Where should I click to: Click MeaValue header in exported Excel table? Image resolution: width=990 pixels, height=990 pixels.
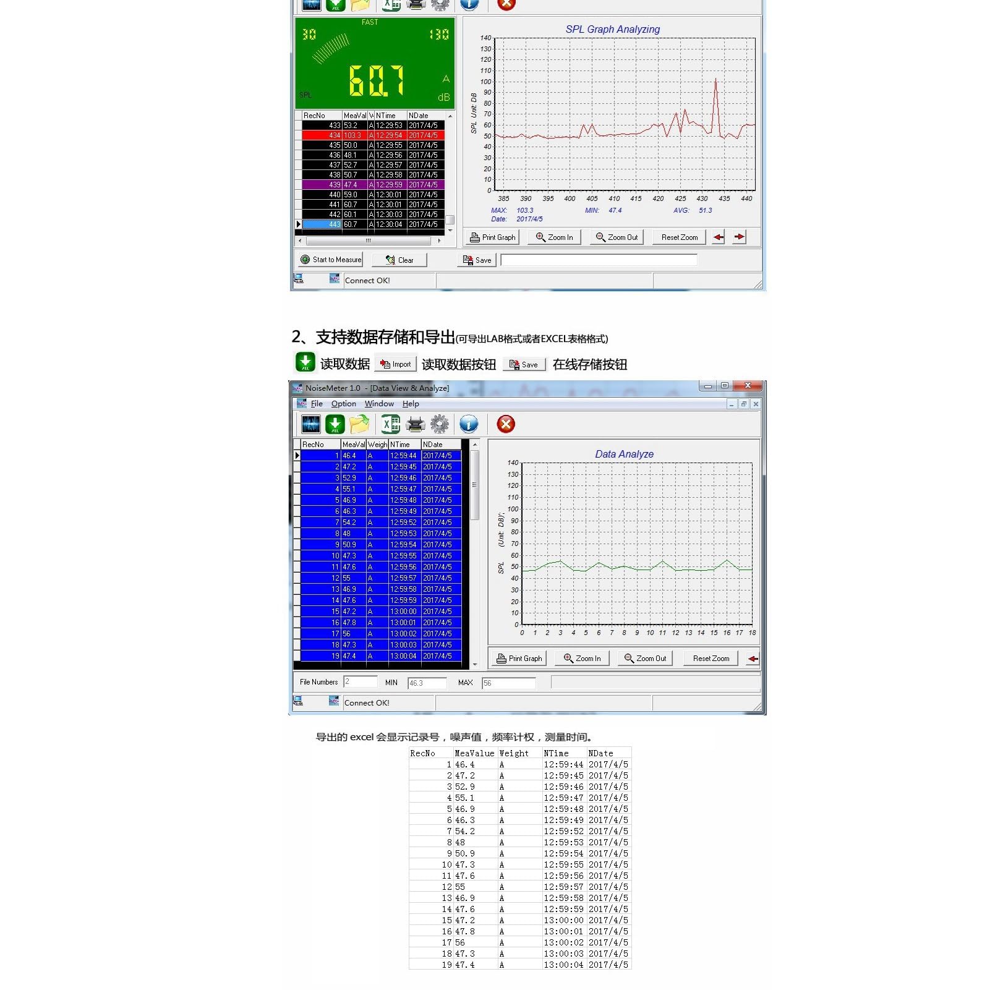coord(474,753)
